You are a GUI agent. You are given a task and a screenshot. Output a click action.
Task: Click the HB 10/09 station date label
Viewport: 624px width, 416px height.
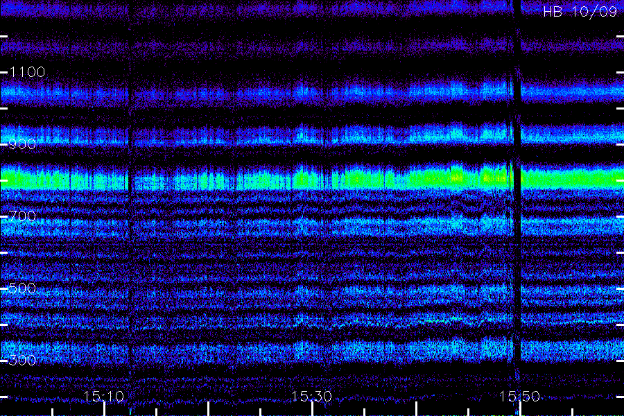click(x=580, y=12)
